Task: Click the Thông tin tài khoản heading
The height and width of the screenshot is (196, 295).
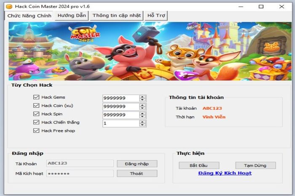Action: click(x=196, y=97)
